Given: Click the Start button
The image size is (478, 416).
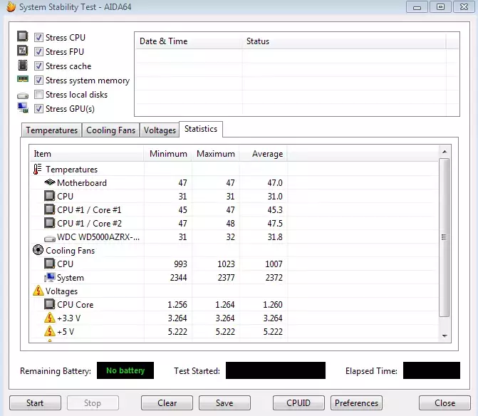Looking at the screenshot, I should (35, 403).
